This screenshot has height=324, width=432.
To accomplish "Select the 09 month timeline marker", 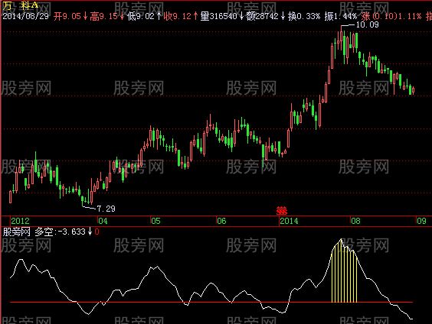I will pyautogui.click(x=421, y=221).
